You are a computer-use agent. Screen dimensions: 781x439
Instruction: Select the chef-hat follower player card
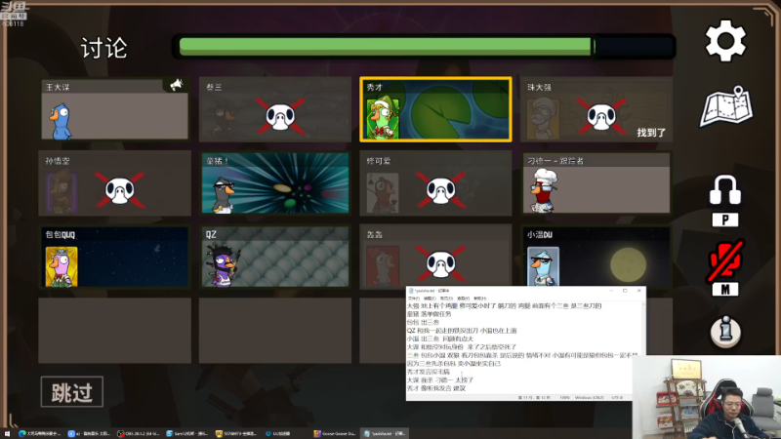pos(596,183)
